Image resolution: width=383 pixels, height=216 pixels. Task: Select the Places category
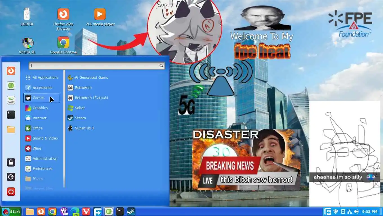(42, 179)
